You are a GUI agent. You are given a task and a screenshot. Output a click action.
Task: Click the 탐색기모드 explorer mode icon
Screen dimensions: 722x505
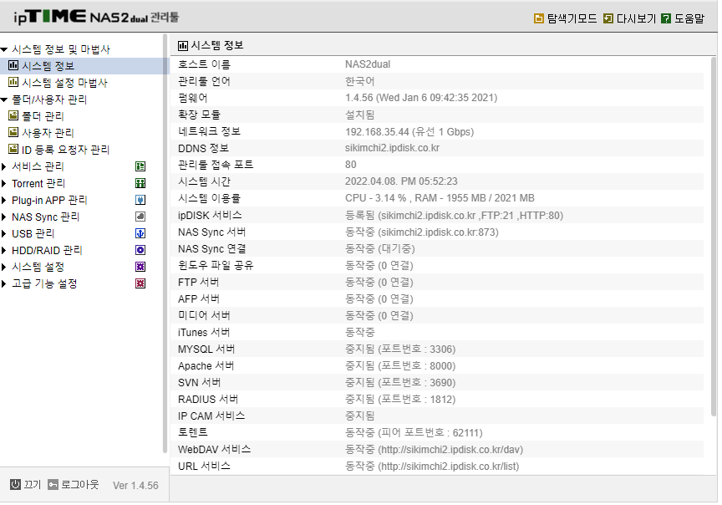point(538,18)
